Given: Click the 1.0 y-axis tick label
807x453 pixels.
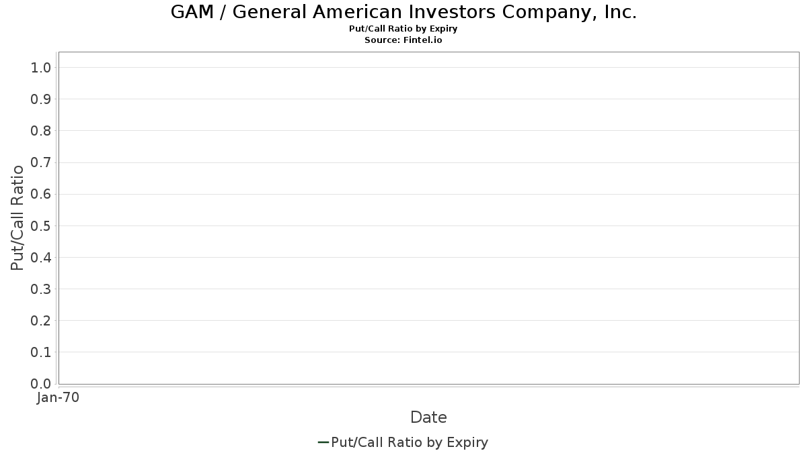Looking at the screenshot, I should (41, 68).
